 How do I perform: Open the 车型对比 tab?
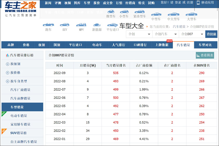click(205, 45)
